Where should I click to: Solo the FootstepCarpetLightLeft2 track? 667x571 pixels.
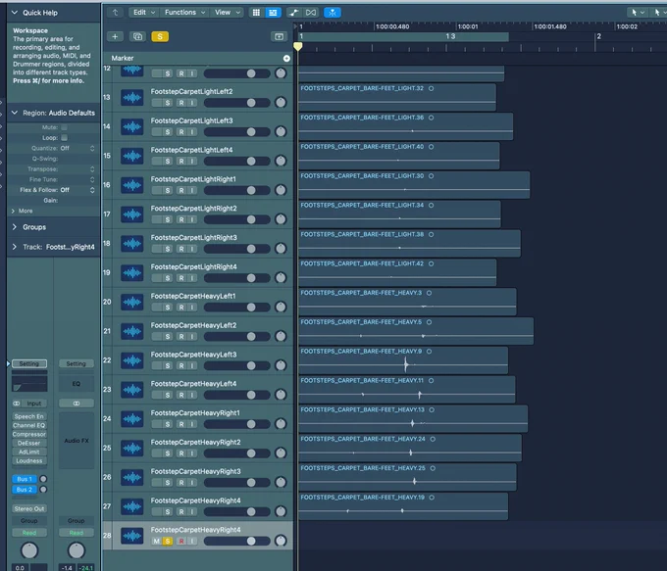click(x=168, y=103)
